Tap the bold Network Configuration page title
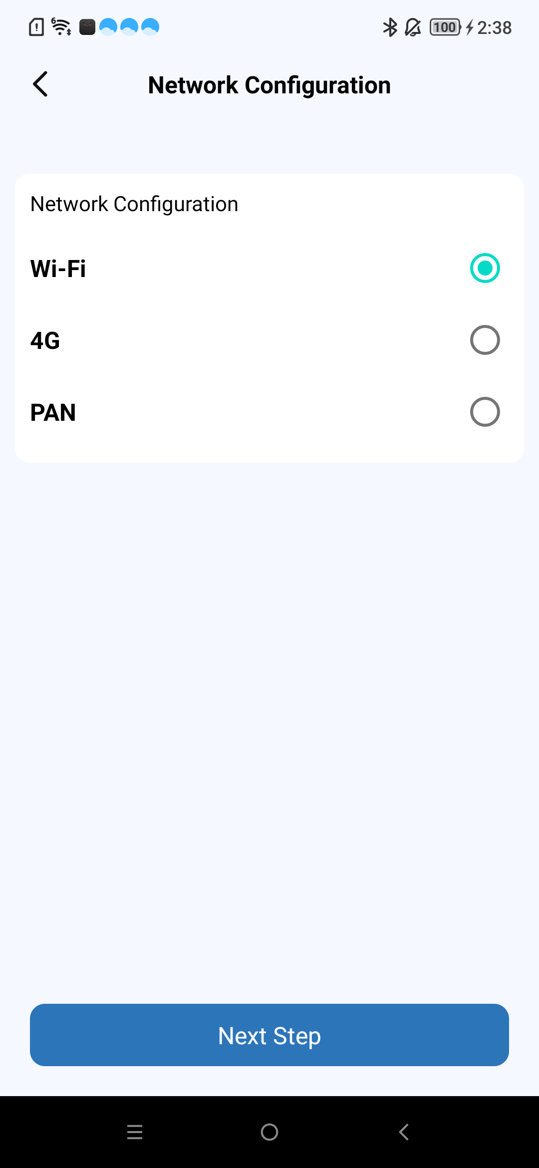 (x=269, y=85)
